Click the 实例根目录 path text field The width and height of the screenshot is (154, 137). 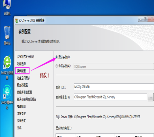(110, 97)
